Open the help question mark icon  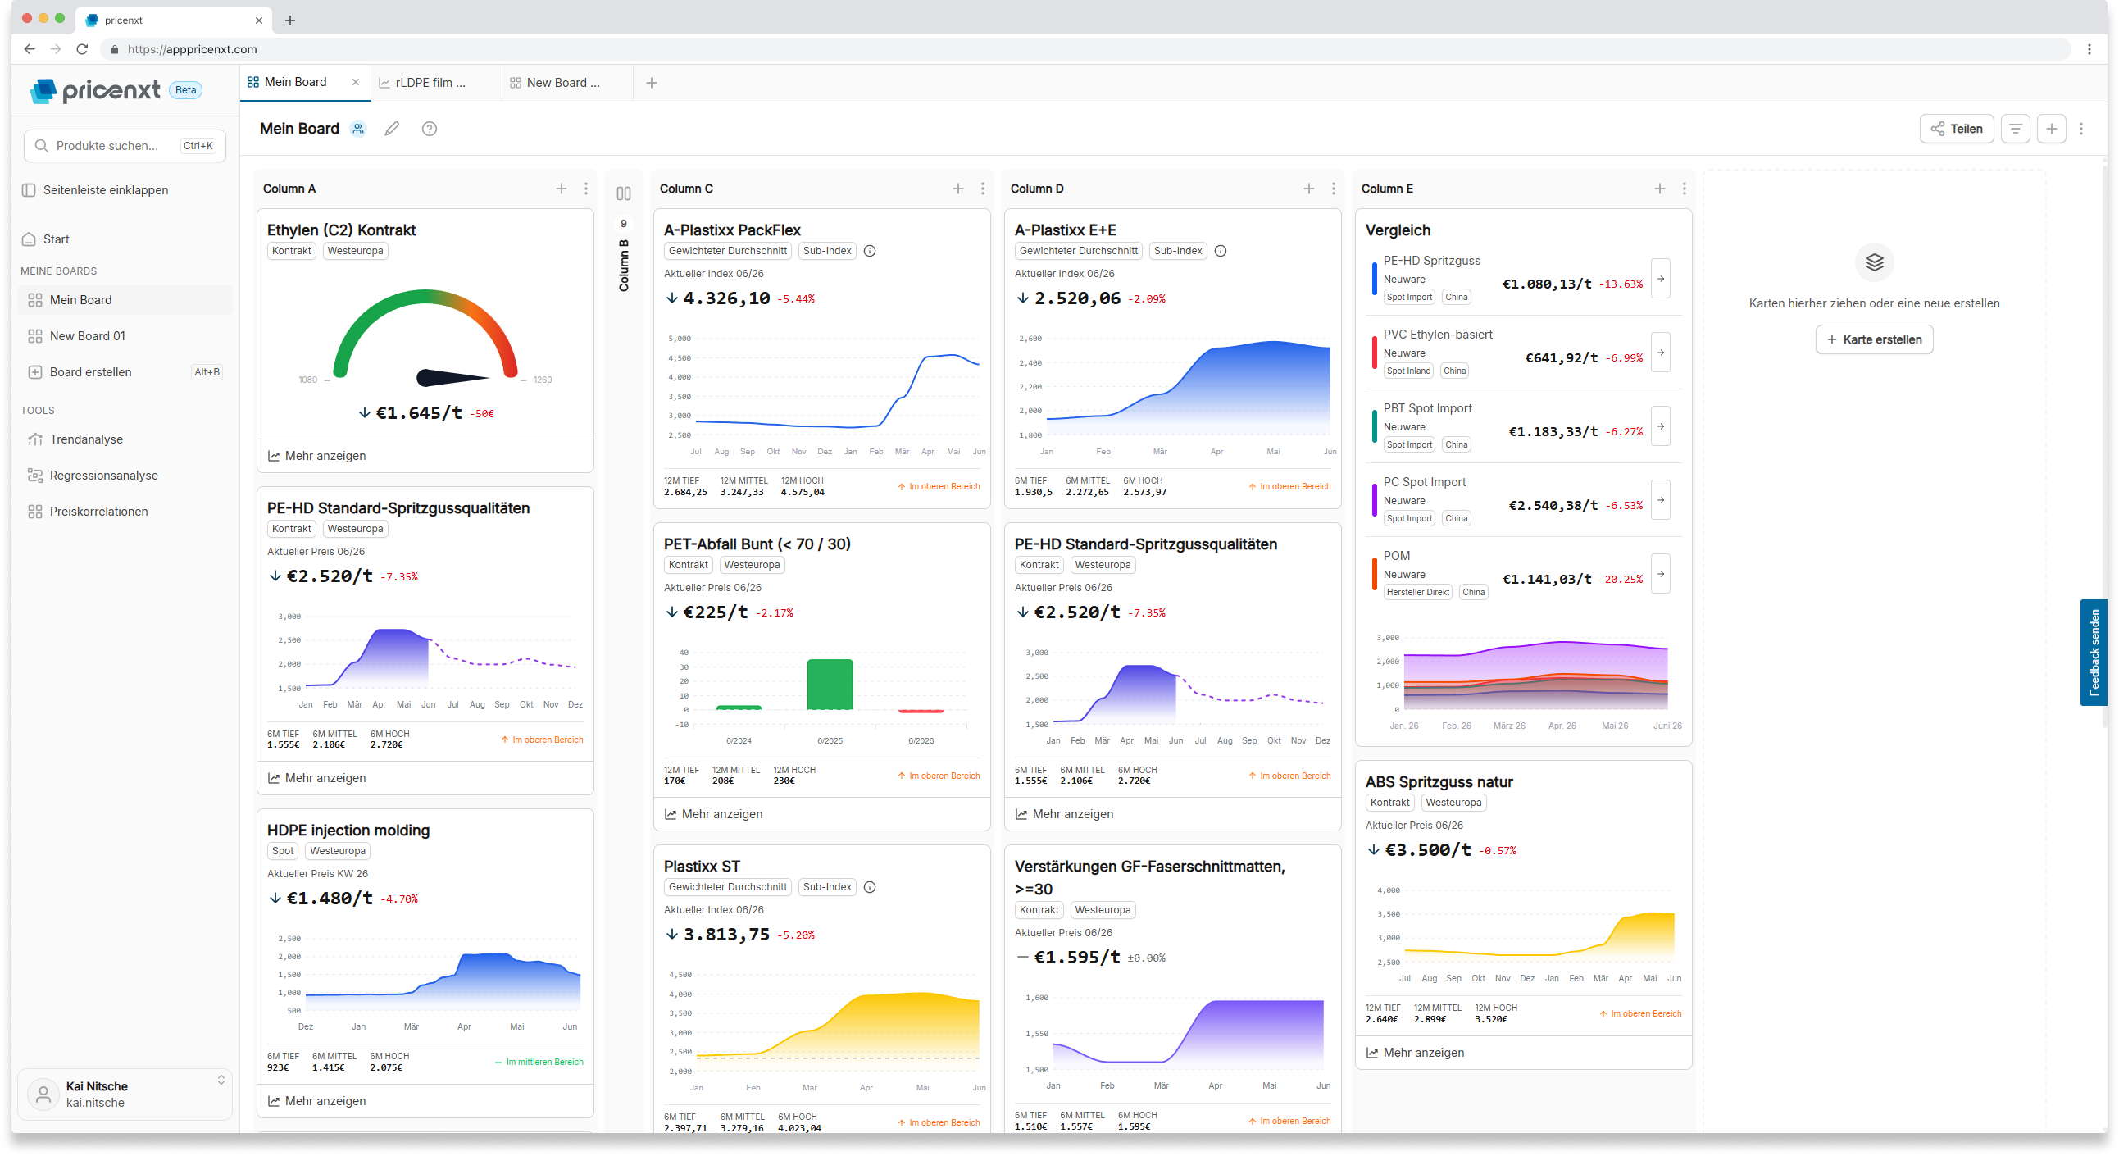tap(430, 129)
